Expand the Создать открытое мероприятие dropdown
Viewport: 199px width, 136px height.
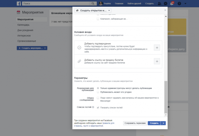[x=93, y=10]
